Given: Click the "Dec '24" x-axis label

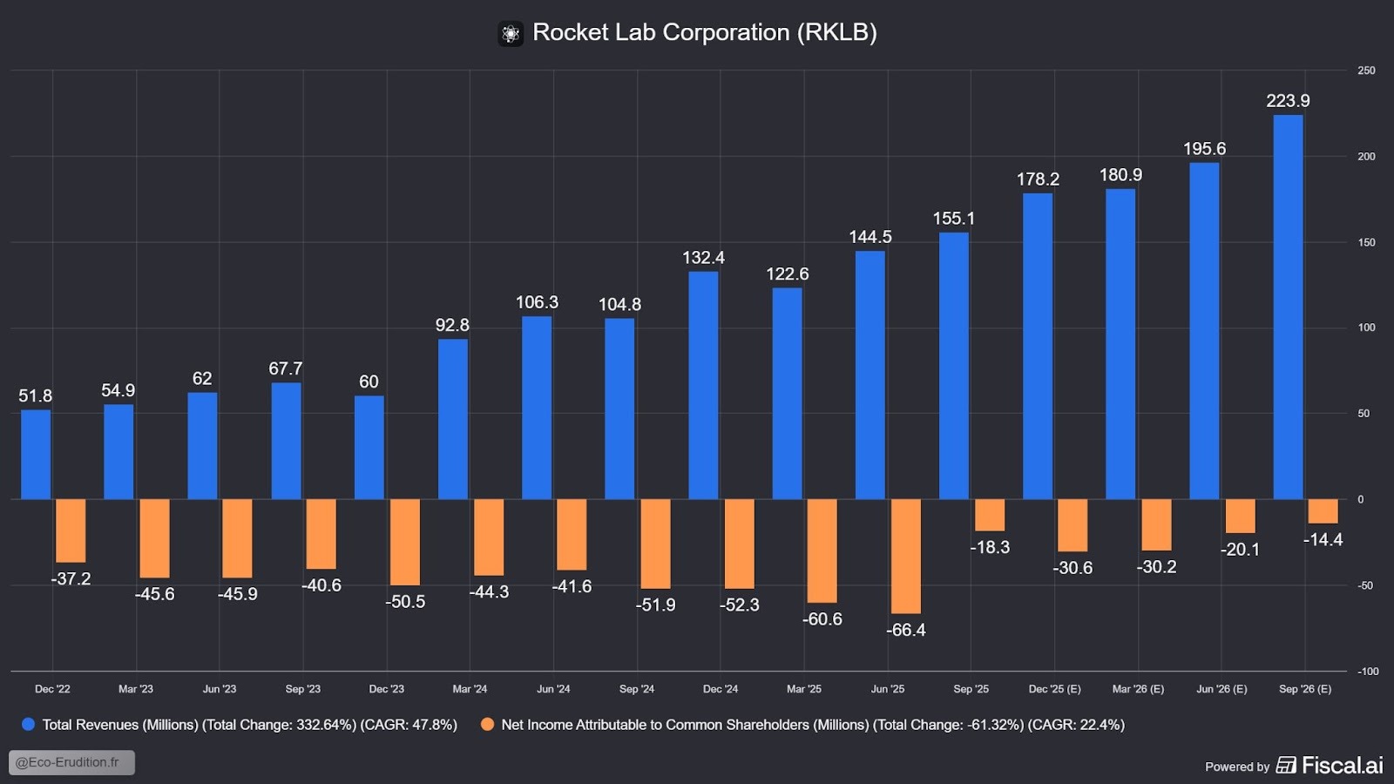Looking at the screenshot, I should coord(721,689).
